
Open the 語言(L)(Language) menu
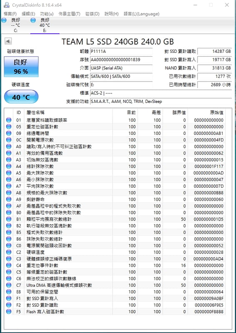click(x=141, y=14)
